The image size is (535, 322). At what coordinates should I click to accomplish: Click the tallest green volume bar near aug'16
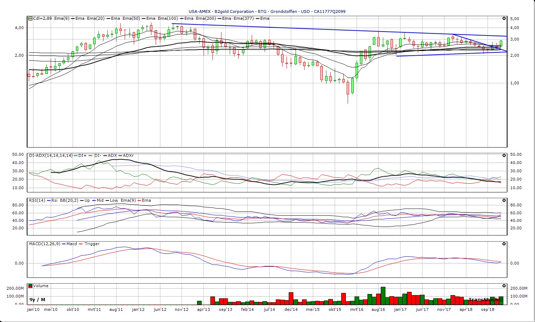383,295
